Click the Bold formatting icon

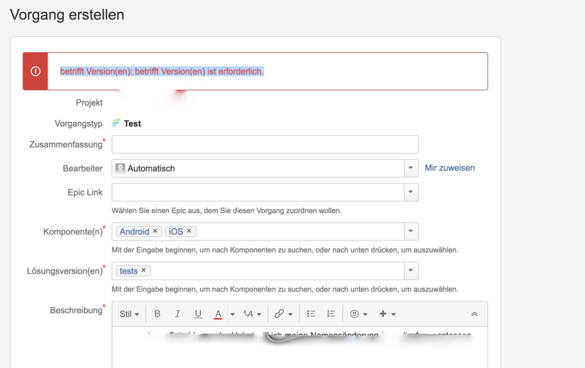(x=157, y=314)
